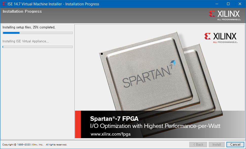Click the window title 'ISE 14.7 Virtual Machine Installer'
The width and height of the screenshot is (246, 149).
tap(35, 4)
